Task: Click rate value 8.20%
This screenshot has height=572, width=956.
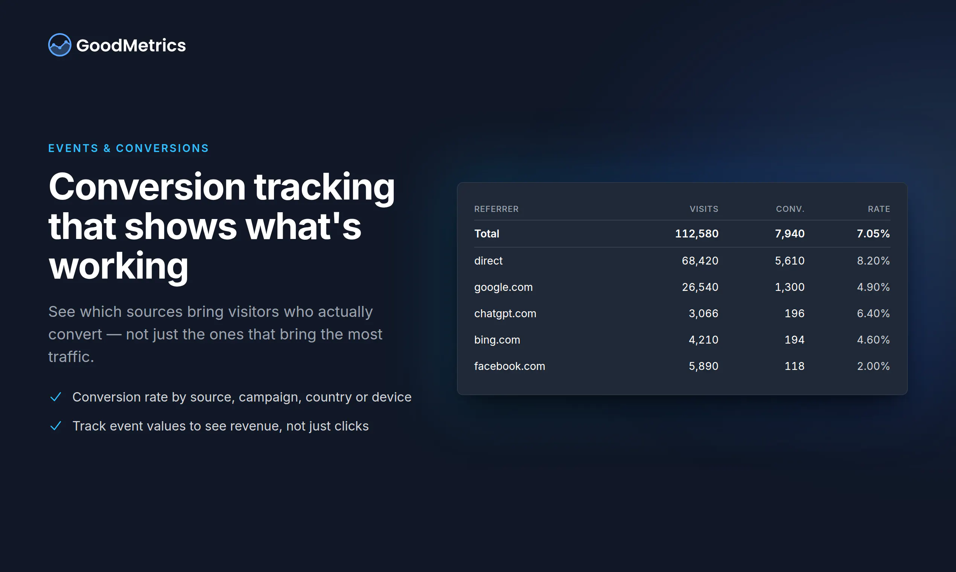Action: tap(873, 261)
